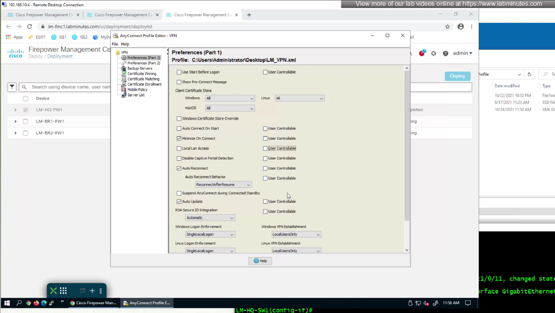Click the Backup Servers tree icon

124,69
